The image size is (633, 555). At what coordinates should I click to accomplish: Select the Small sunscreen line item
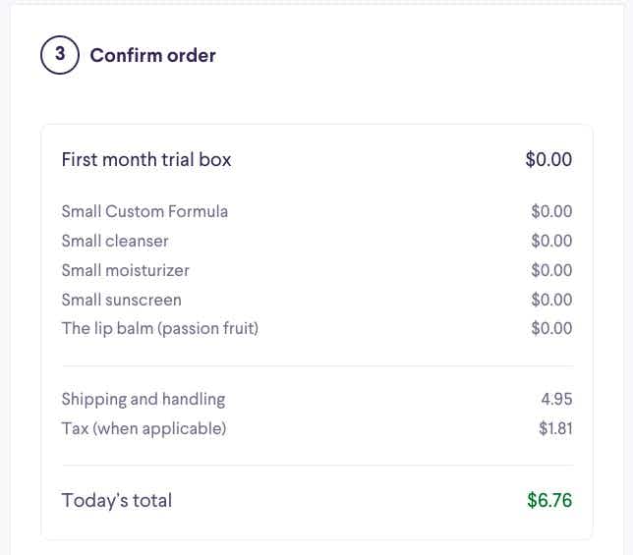(121, 300)
